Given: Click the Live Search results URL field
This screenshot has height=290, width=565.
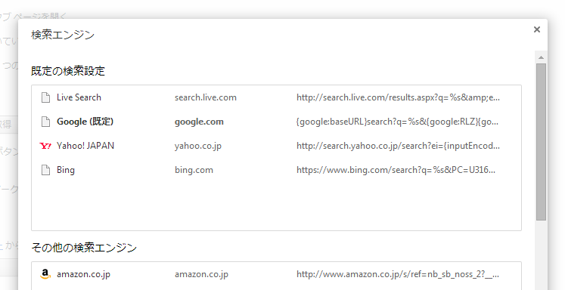Looking at the screenshot, I should 398,97.
